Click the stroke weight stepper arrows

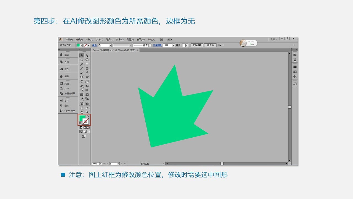[100, 45]
